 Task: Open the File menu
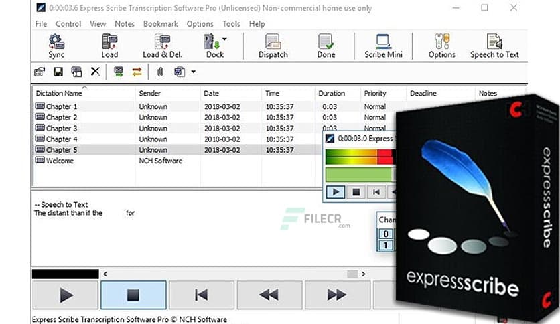(x=41, y=24)
